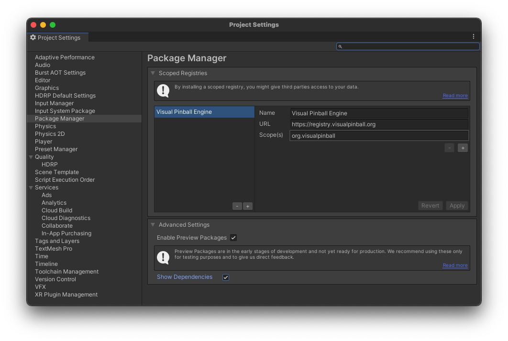The image size is (508, 341).
Task: Open Ads service settings
Action: [x=47, y=195]
